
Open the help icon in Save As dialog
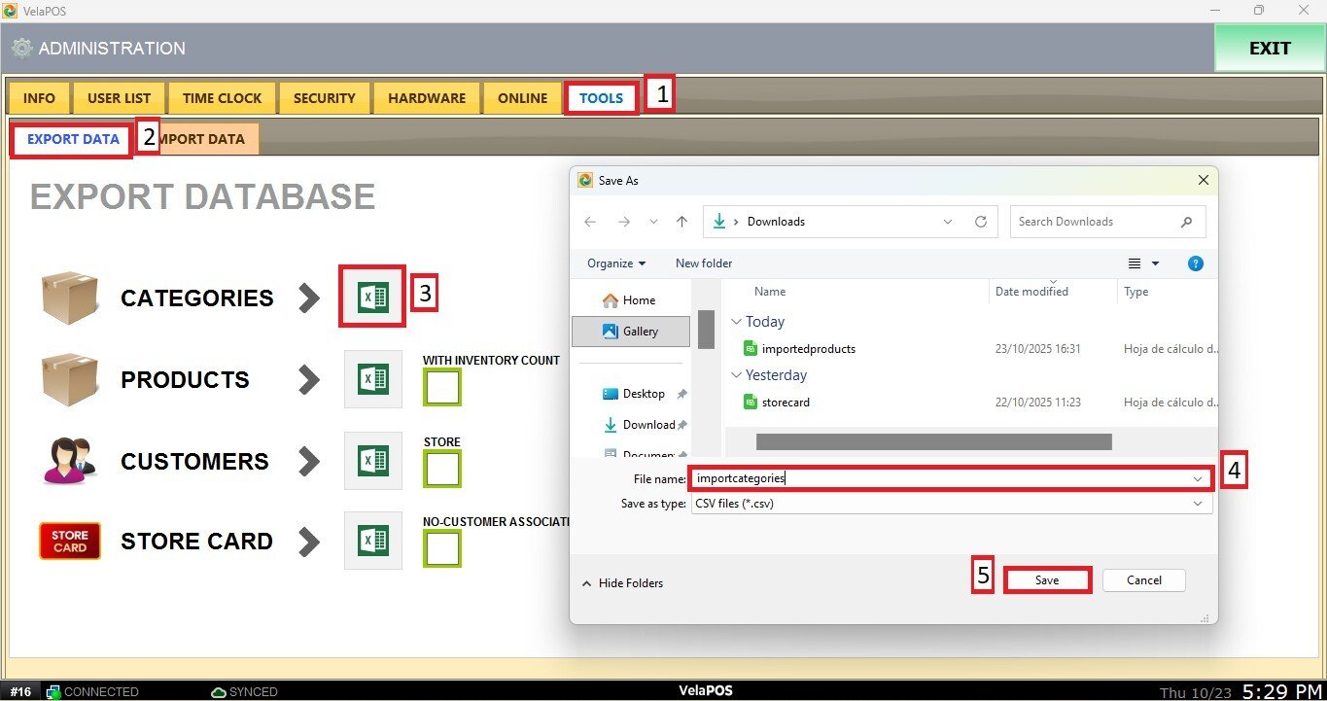point(1196,263)
